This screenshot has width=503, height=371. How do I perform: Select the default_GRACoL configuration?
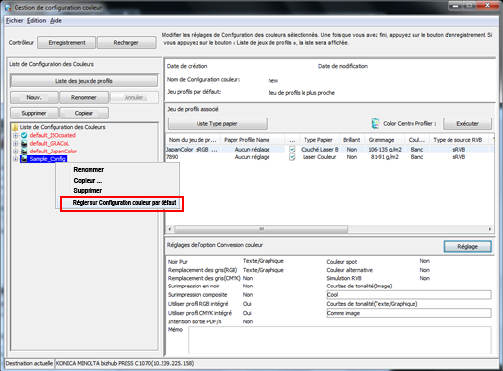(50, 143)
